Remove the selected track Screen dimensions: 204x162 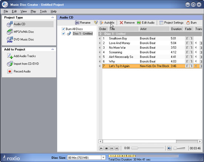point(127,23)
